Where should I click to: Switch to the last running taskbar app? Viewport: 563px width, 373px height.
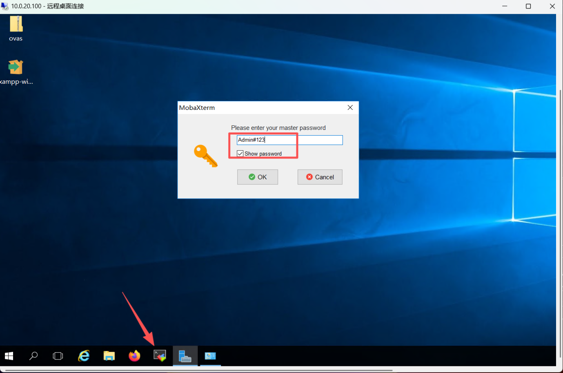click(210, 356)
